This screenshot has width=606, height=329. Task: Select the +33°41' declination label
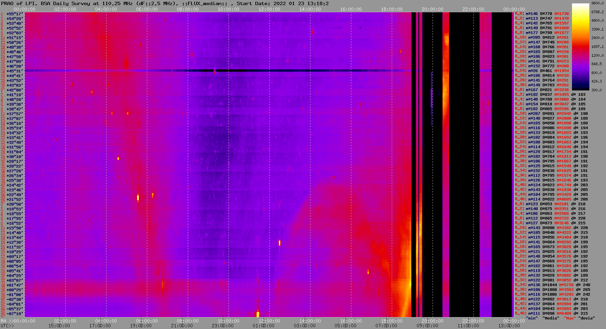coord(15,138)
